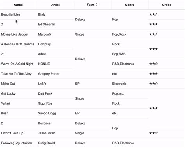Click the Genre column header
Image resolution: width=185 pixels, height=148 pixels.
coord(130,5)
